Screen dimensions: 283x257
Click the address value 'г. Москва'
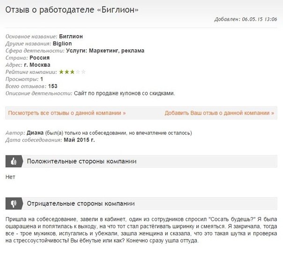pos(37,65)
